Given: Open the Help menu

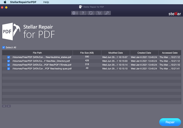Looking at the screenshot, I should (46, 2).
